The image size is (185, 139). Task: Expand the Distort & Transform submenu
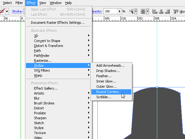[x=48, y=46]
